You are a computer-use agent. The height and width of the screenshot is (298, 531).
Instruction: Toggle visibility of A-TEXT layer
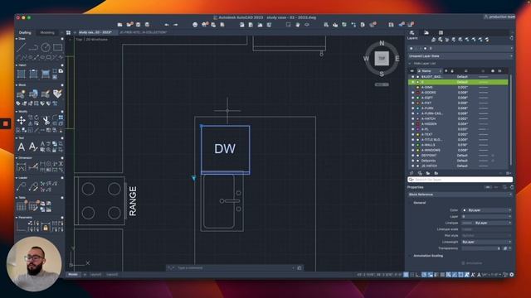click(412, 134)
